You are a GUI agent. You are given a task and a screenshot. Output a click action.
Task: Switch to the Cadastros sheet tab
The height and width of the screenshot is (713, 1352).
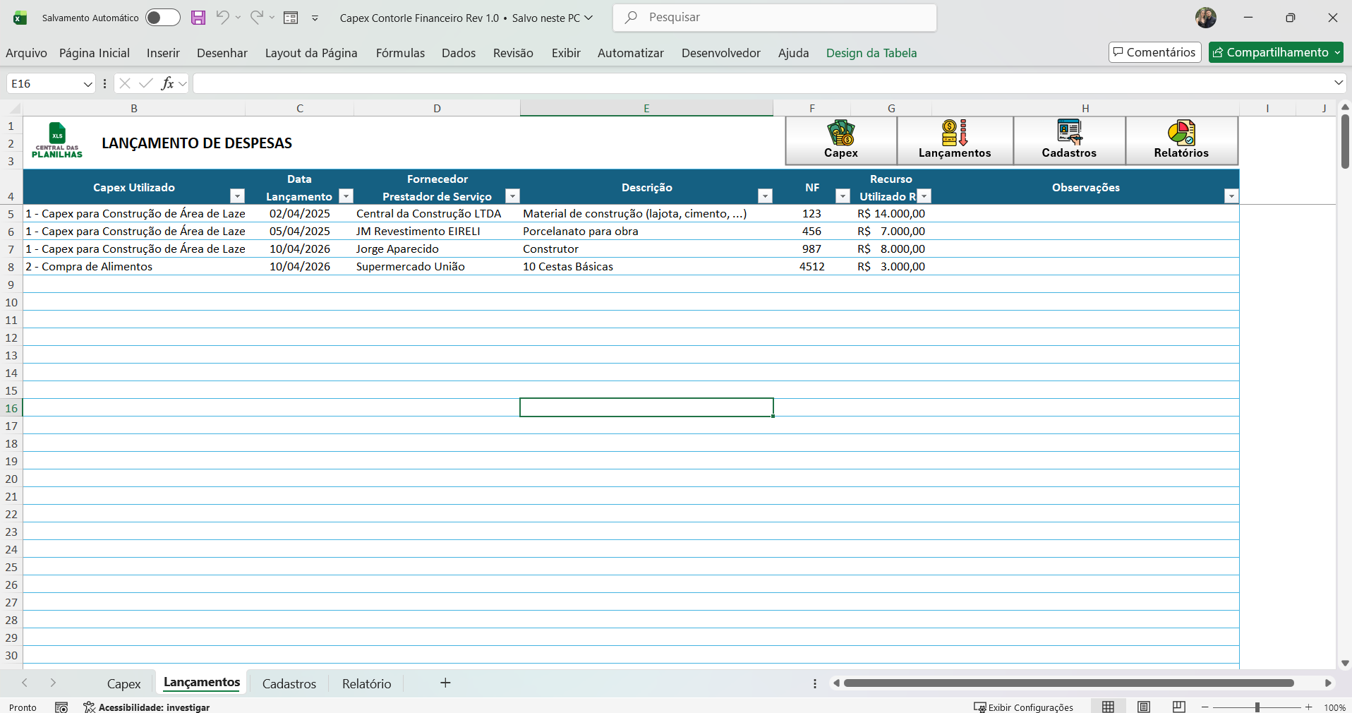click(289, 683)
